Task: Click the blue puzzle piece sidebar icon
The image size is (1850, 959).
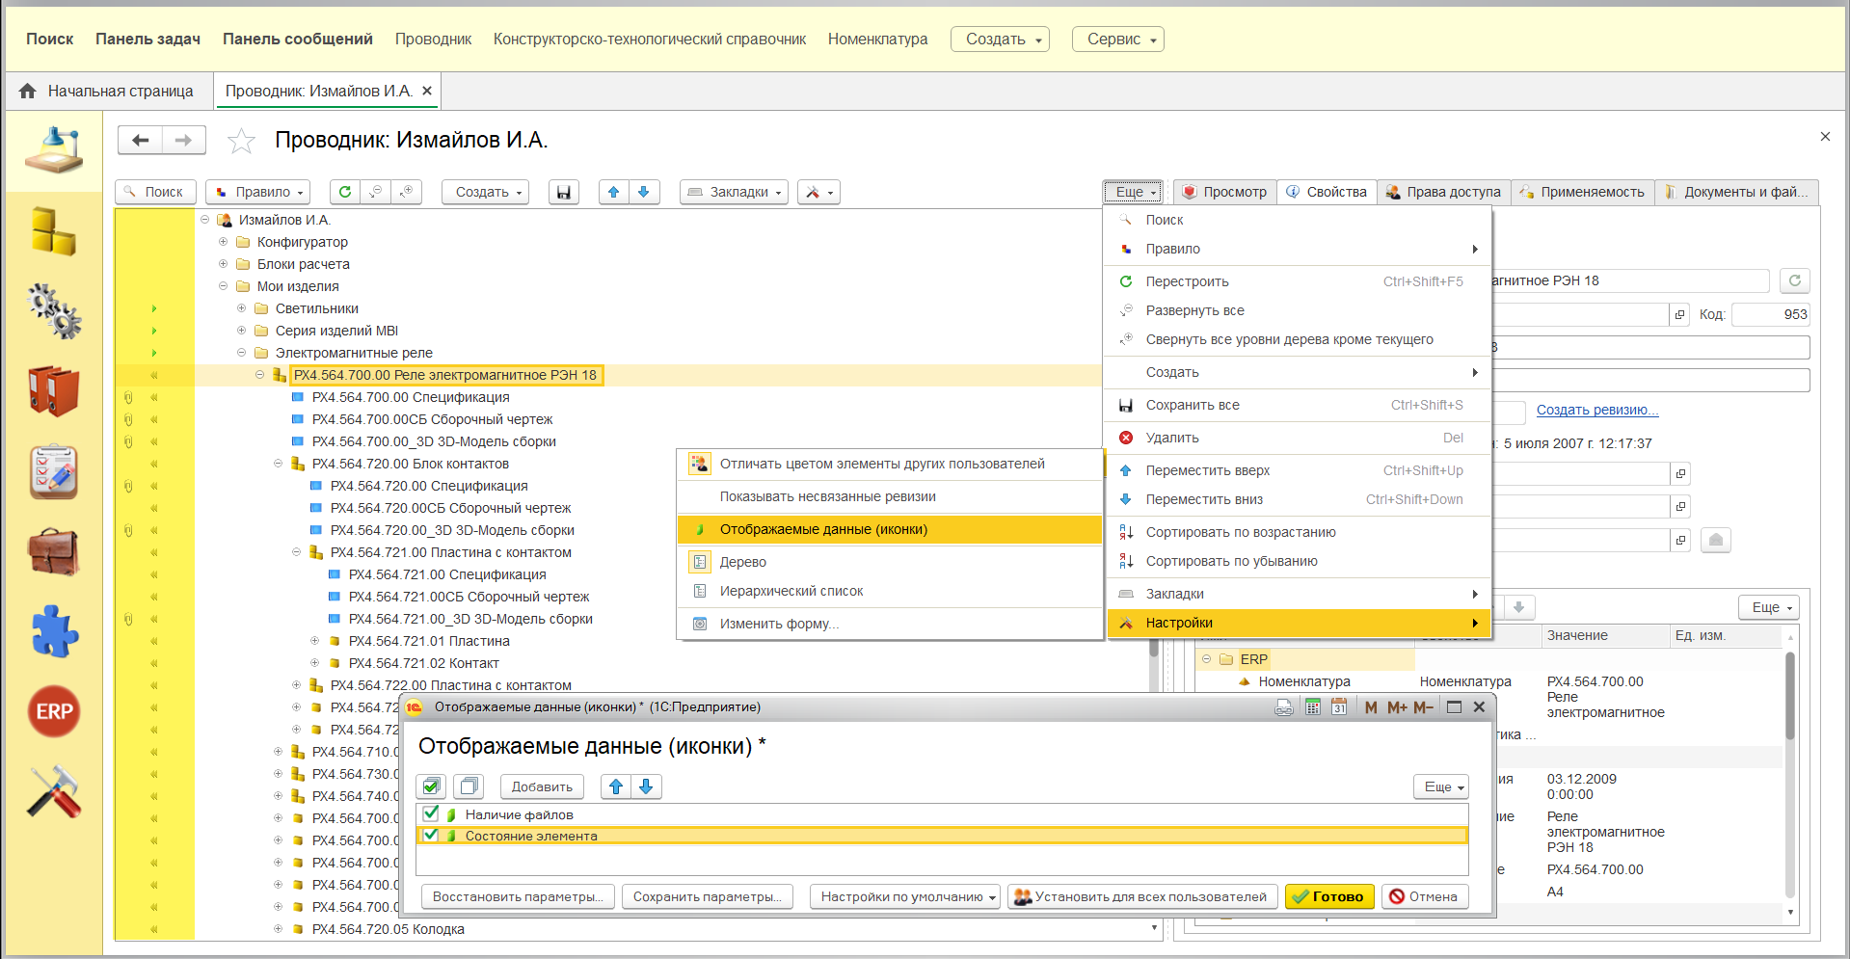Action: coord(54,631)
